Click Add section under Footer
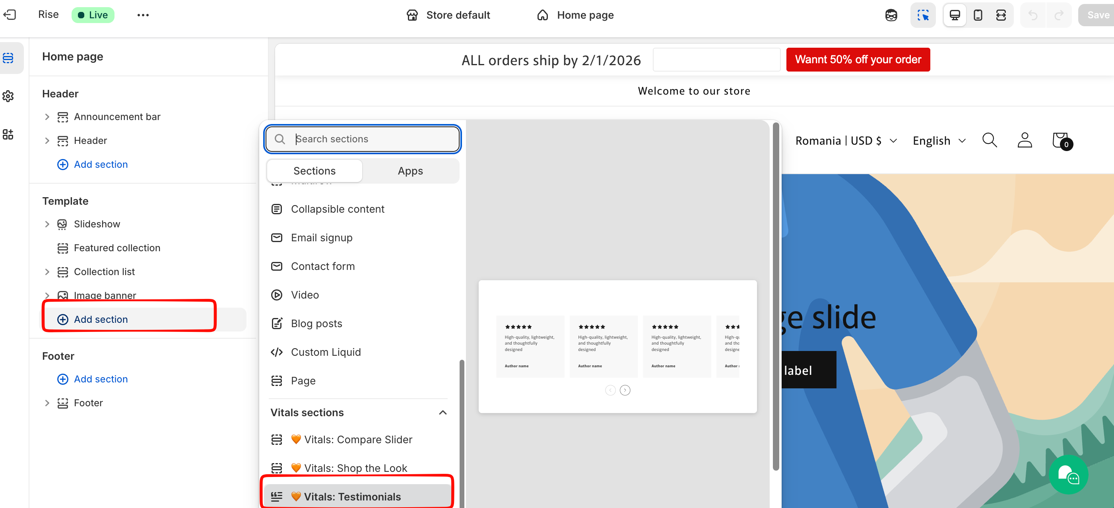The image size is (1114, 508). pos(100,379)
